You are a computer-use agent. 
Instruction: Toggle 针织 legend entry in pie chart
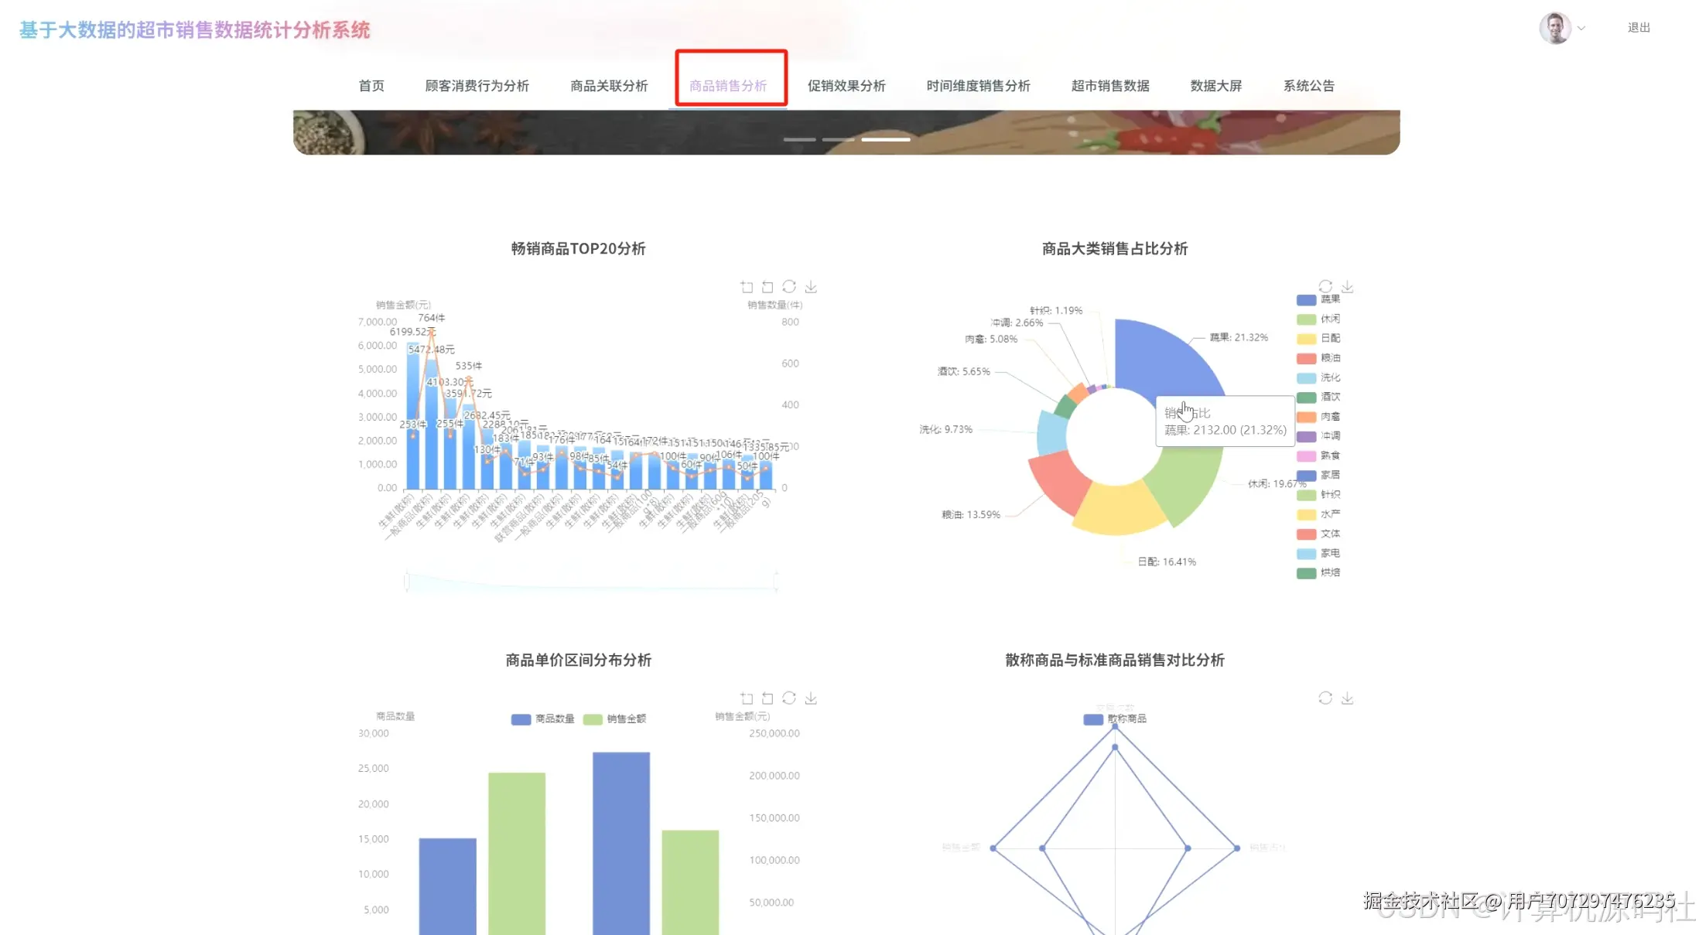tap(1318, 494)
